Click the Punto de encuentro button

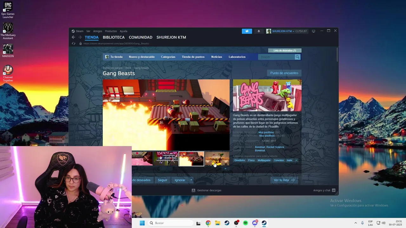click(x=284, y=73)
